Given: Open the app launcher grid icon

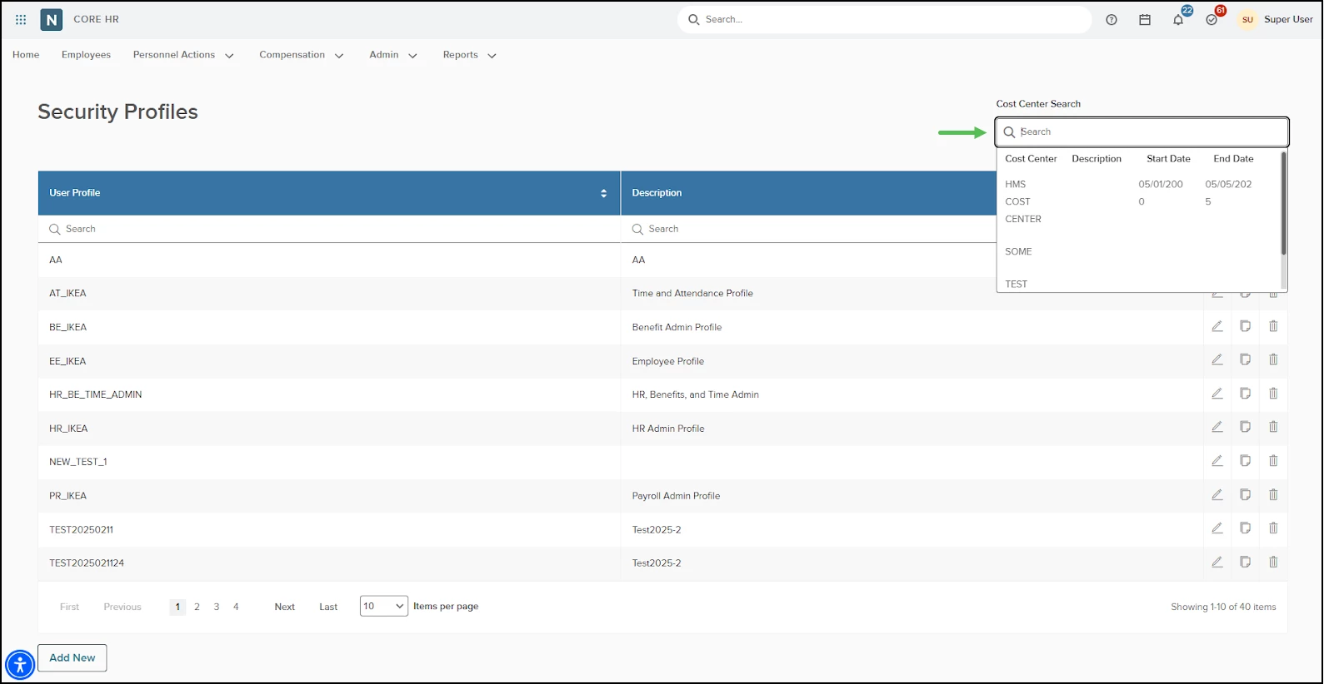Looking at the screenshot, I should point(21,19).
